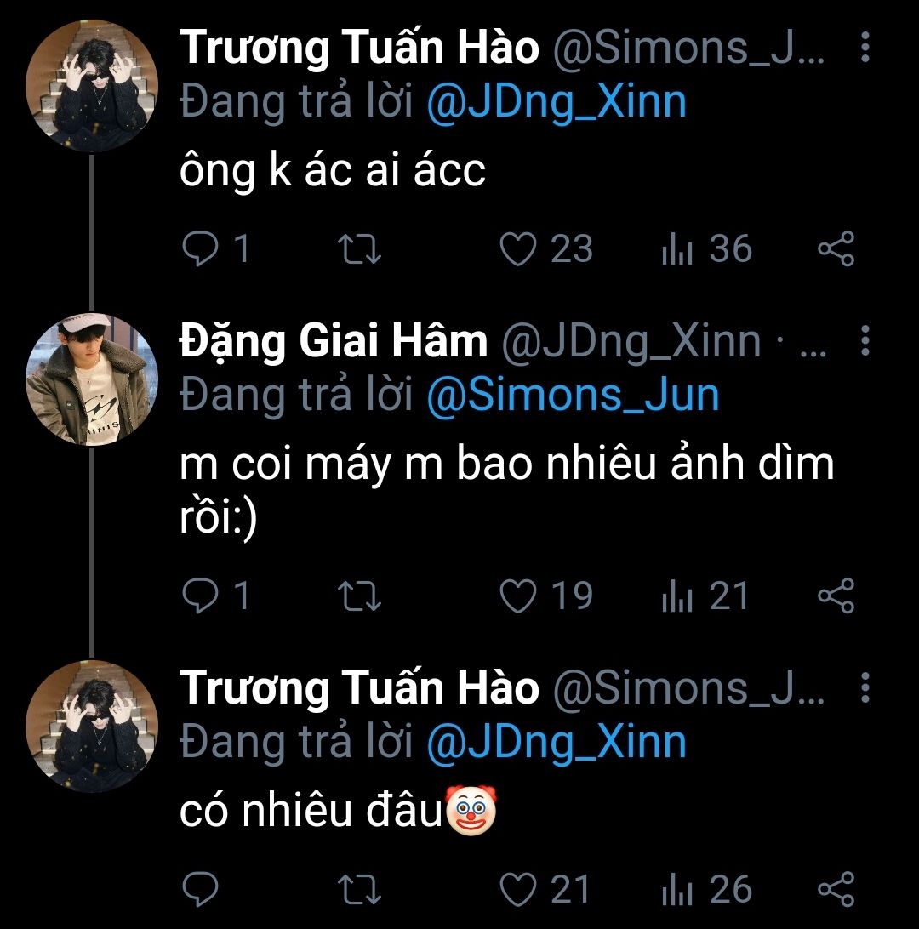Open Đặng Giai Hâm's display name
Image resolution: width=919 pixels, height=929 pixels.
[x=333, y=341]
